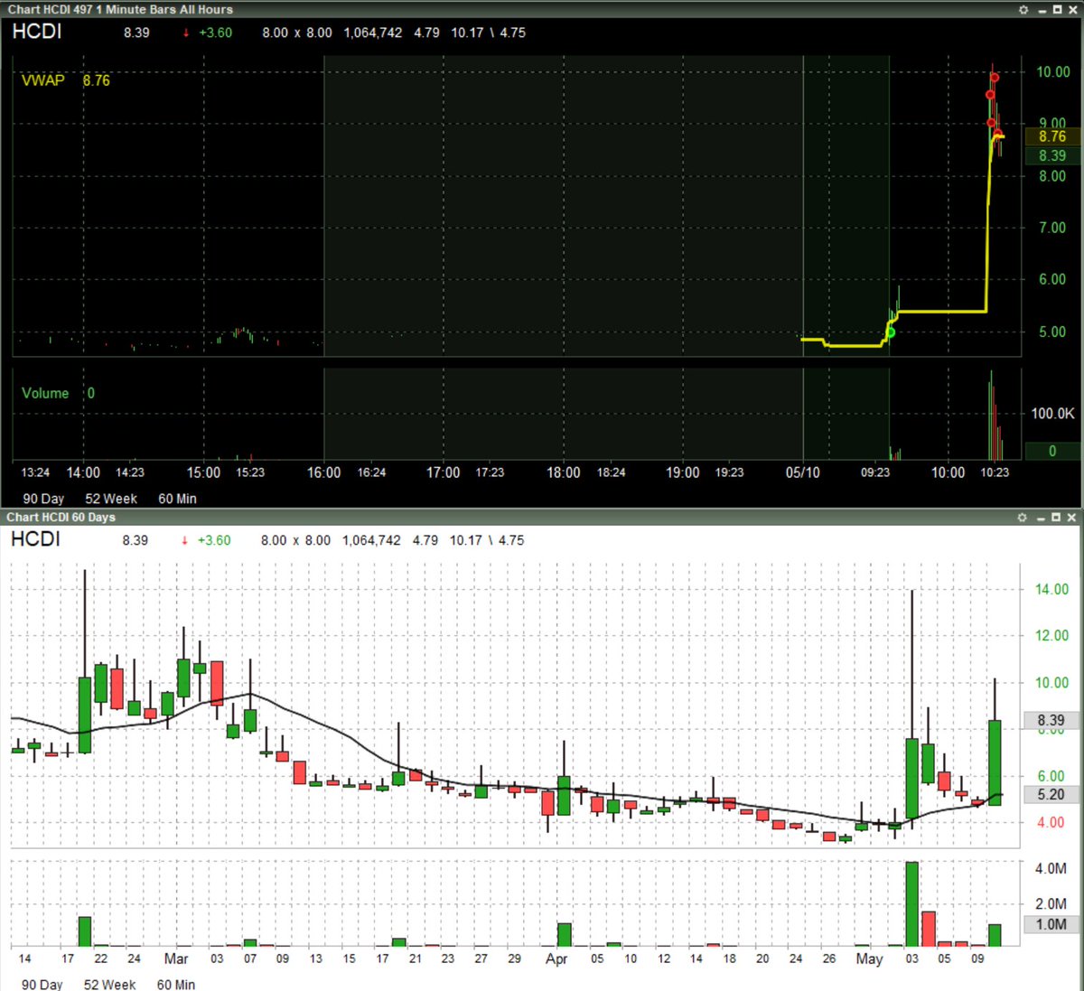Click green circle trade marker near 5.00
Image resolution: width=1084 pixels, height=991 pixels.
point(890,332)
